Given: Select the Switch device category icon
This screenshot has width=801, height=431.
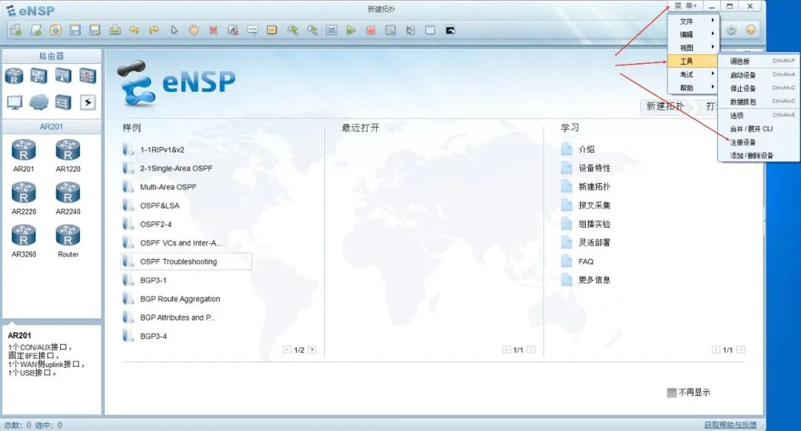Looking at the screenshot, I should coord(39,76).
